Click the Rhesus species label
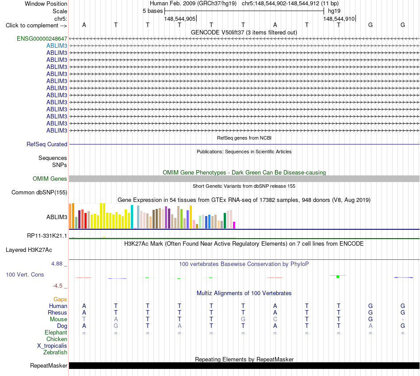The height and width of the screenshot is (376, 420). coord(57,312)
